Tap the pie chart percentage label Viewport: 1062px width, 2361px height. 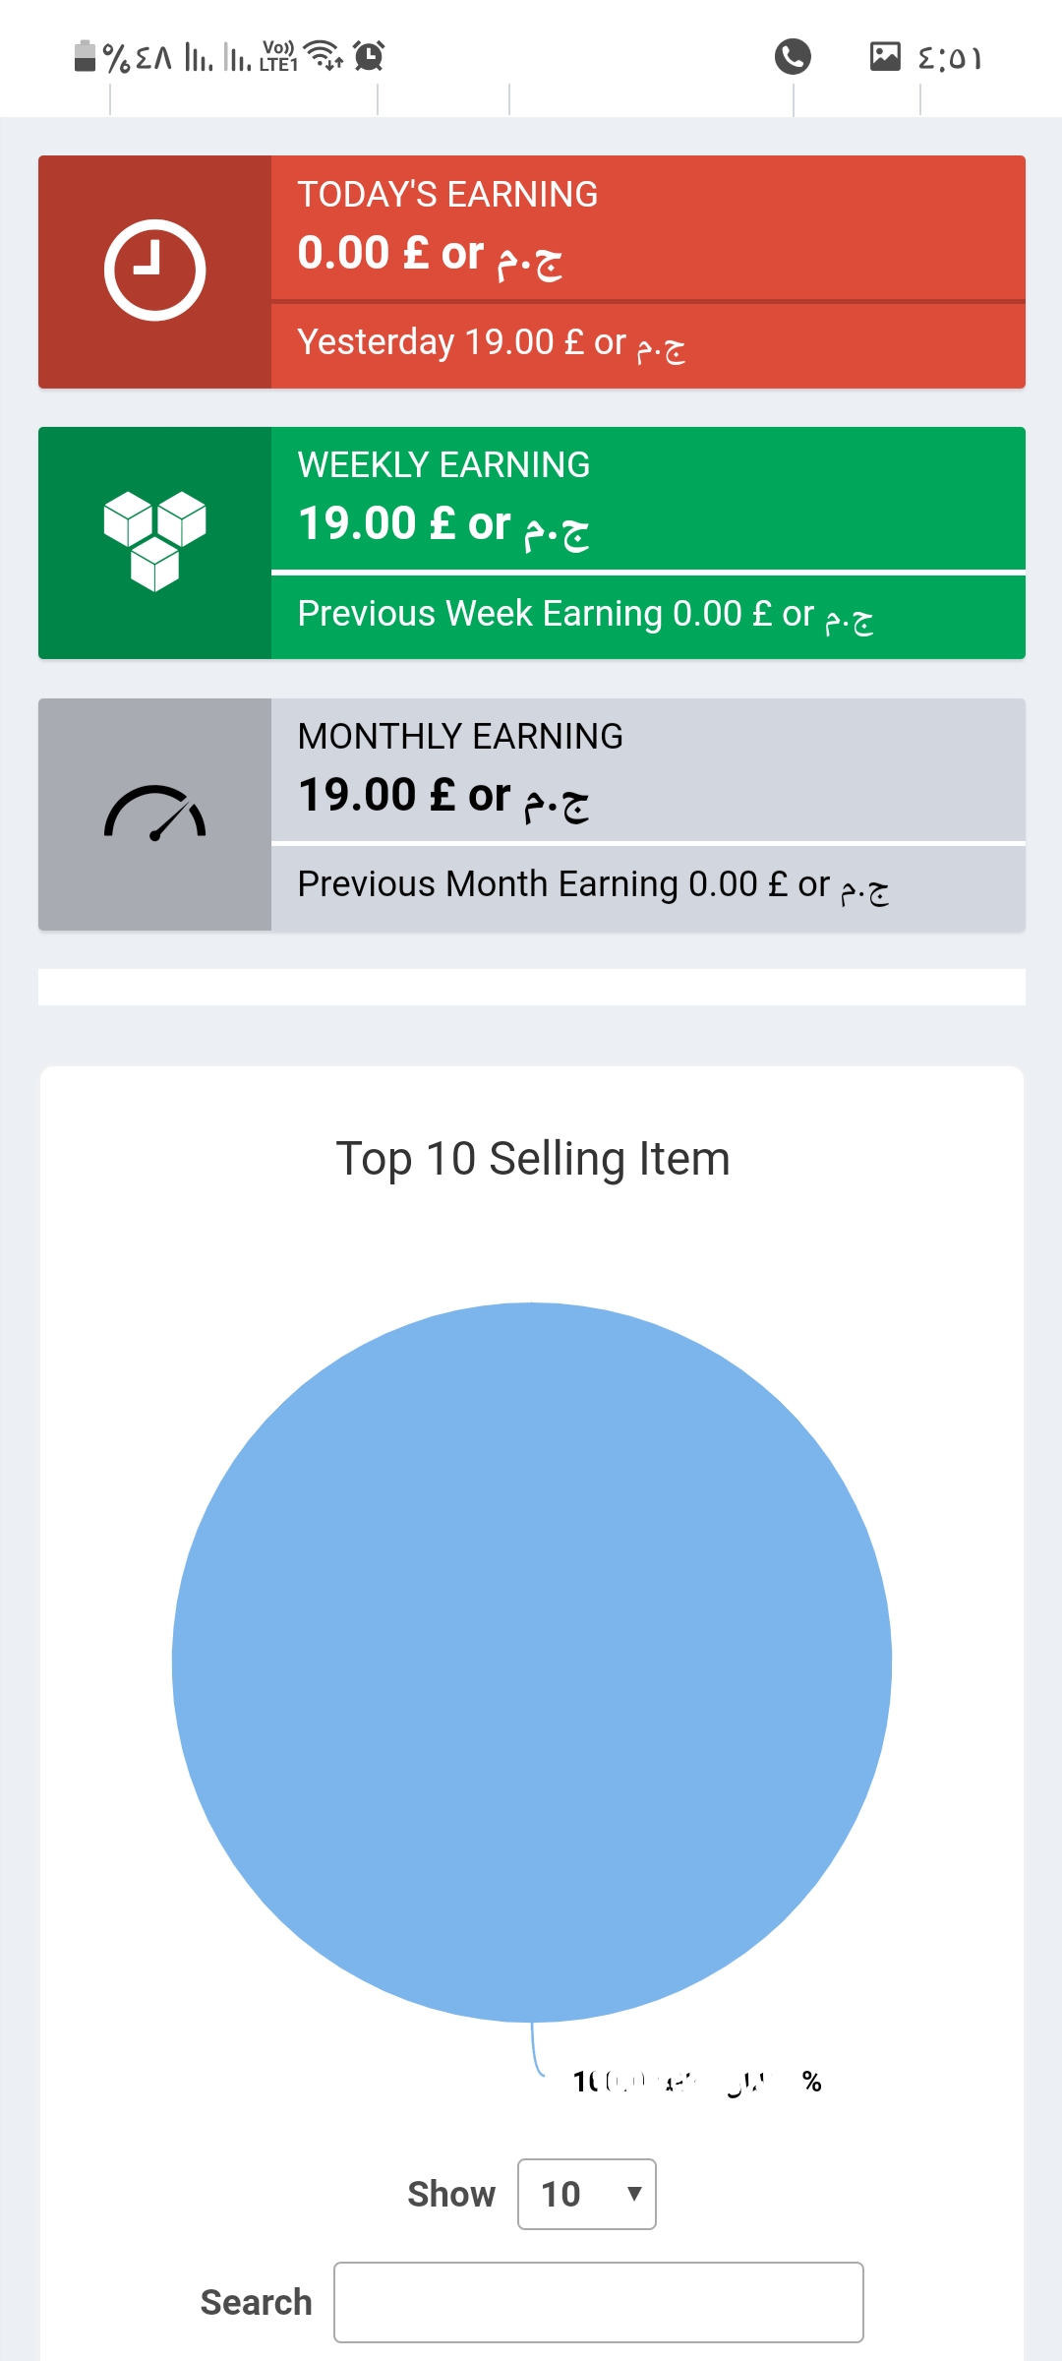pos(696,2082)
